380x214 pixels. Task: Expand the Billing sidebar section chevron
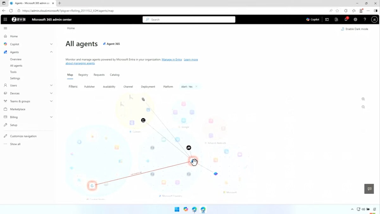click(x=51, y=117)
